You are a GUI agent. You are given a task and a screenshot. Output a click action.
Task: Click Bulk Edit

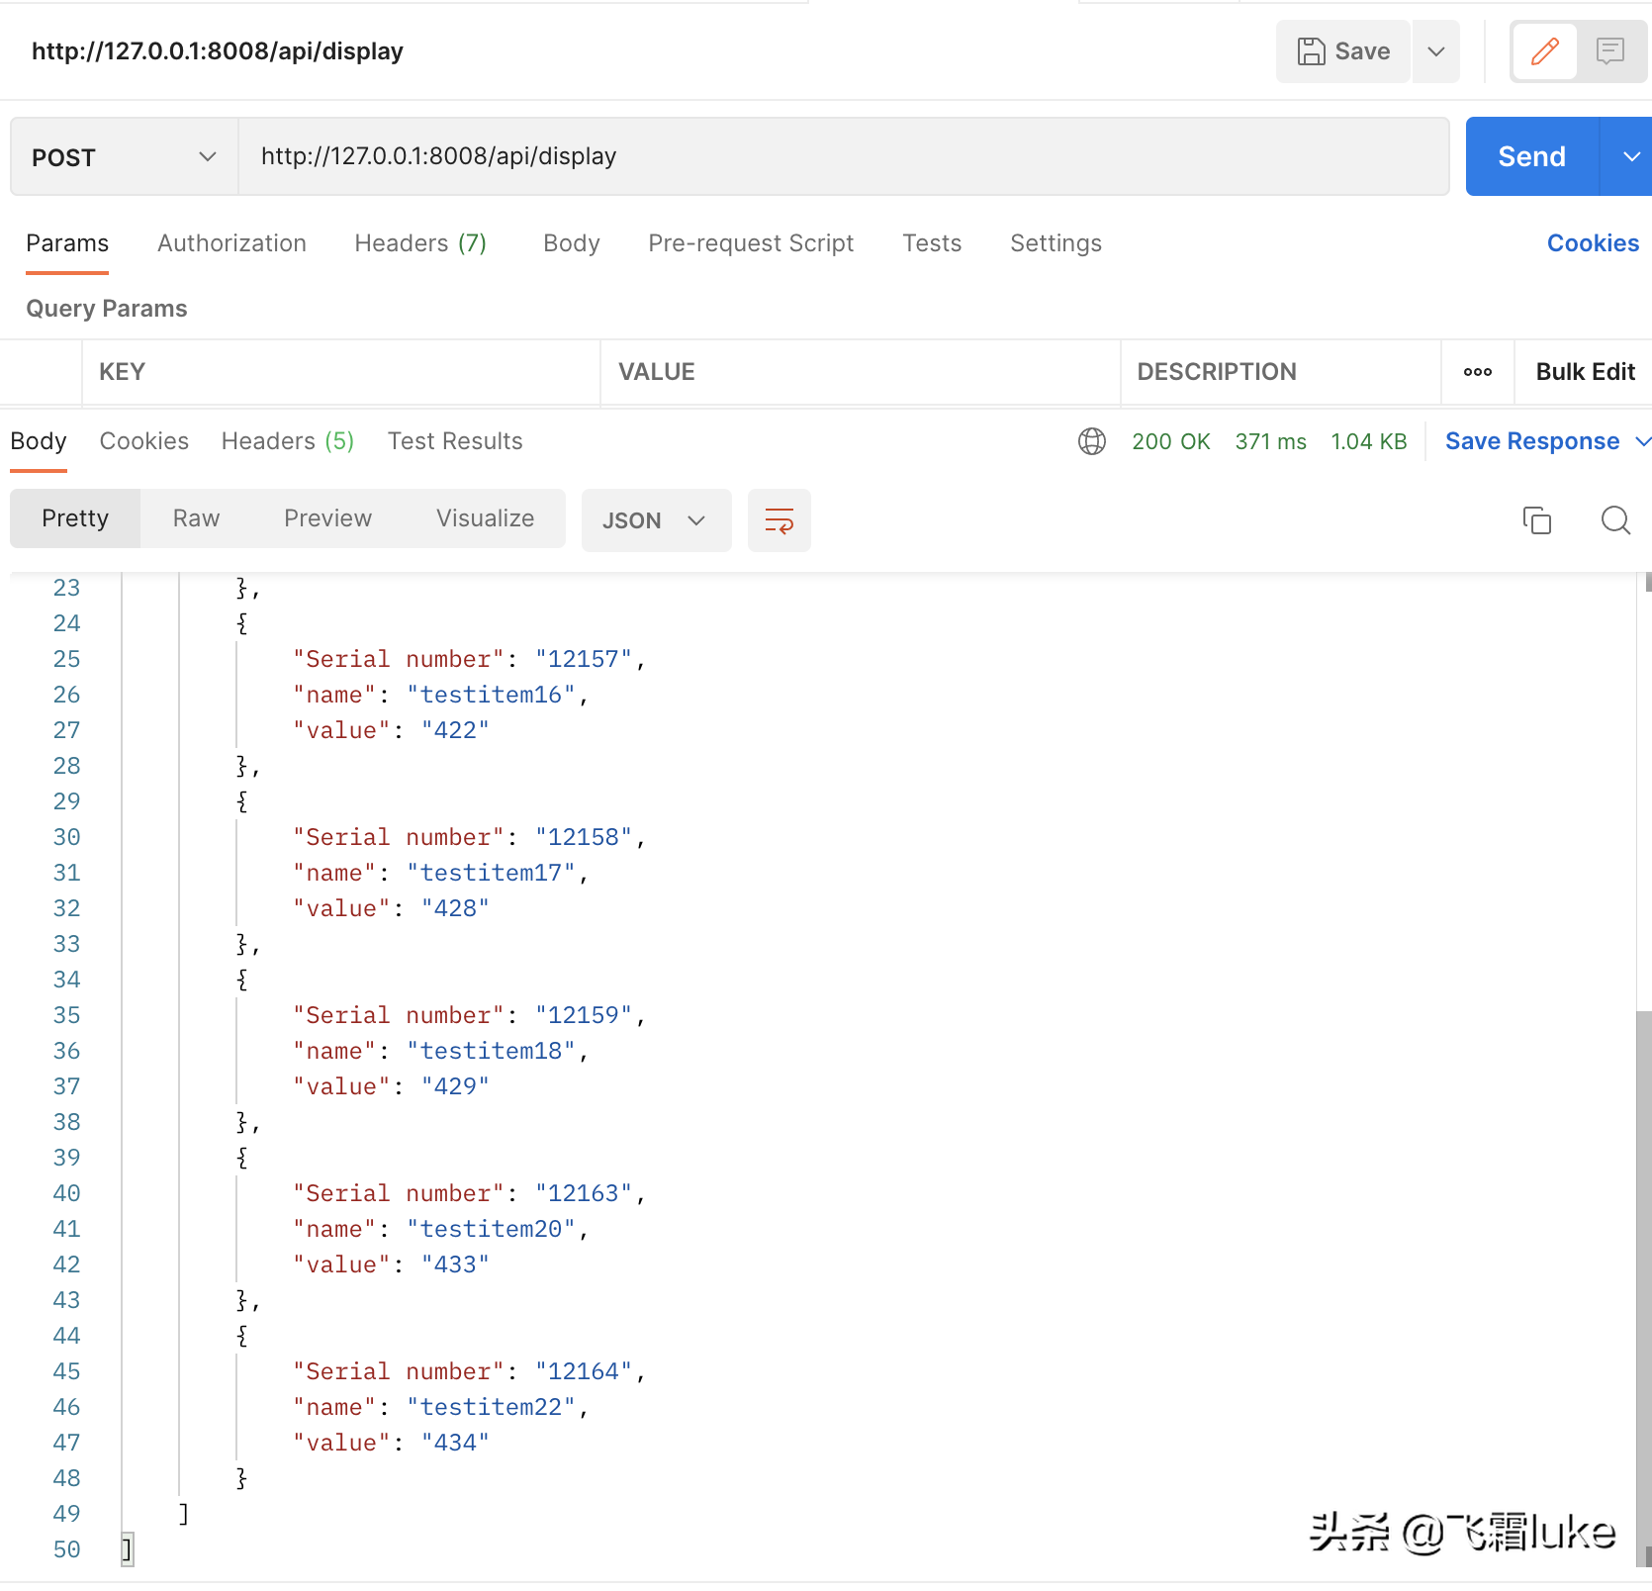click(x=1585, y=372)
